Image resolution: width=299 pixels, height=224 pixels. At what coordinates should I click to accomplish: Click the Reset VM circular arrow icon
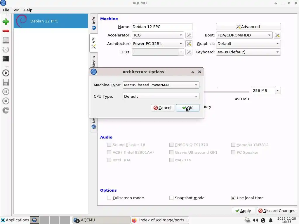(x=6, y=110)
